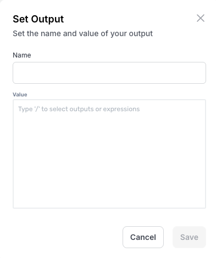Screen dimensions: 216x258
Task: Click the editor under the Value label
Action: click(x=109, y=154)
